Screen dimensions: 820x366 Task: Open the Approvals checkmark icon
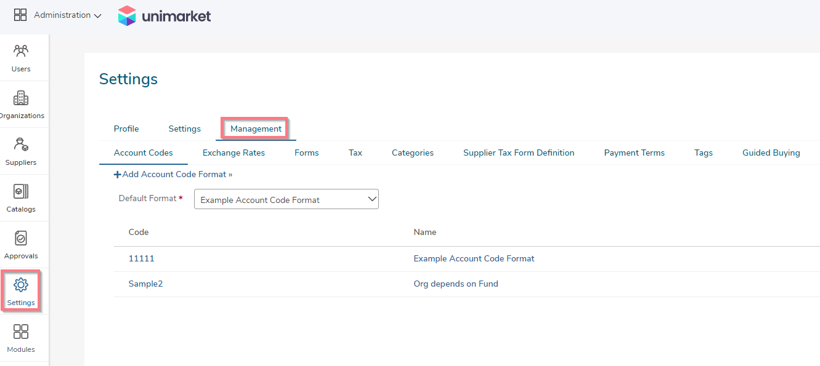click(x=21, y=238)
